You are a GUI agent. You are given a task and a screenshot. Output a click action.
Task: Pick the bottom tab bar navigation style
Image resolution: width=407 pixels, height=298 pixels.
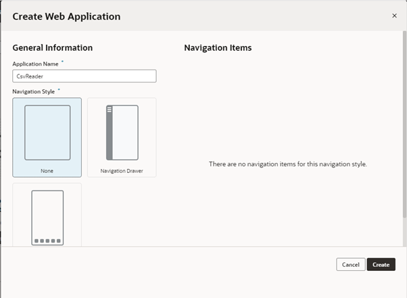coord(47,215)
